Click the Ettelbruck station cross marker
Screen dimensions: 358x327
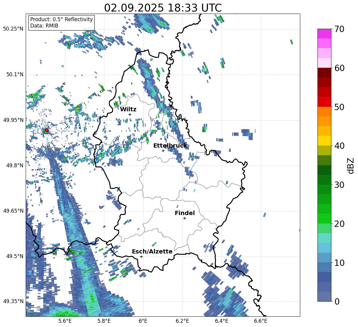click(x=163, y=151)
